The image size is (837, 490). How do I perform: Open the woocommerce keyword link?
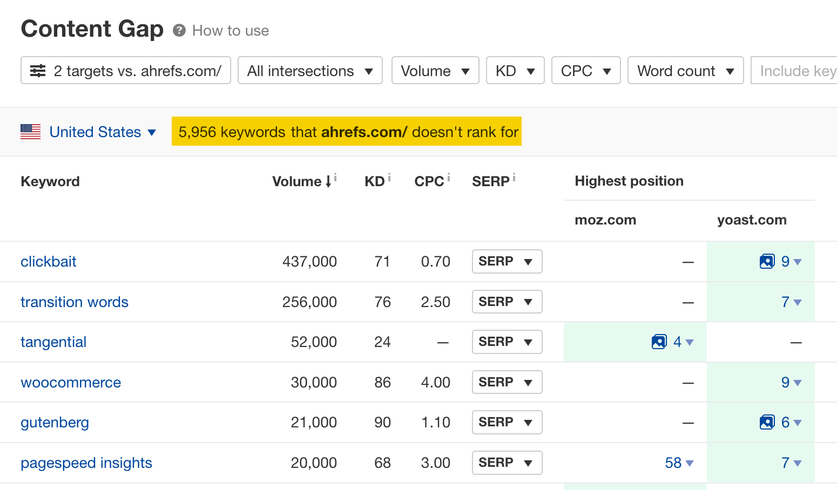point(71,382)
